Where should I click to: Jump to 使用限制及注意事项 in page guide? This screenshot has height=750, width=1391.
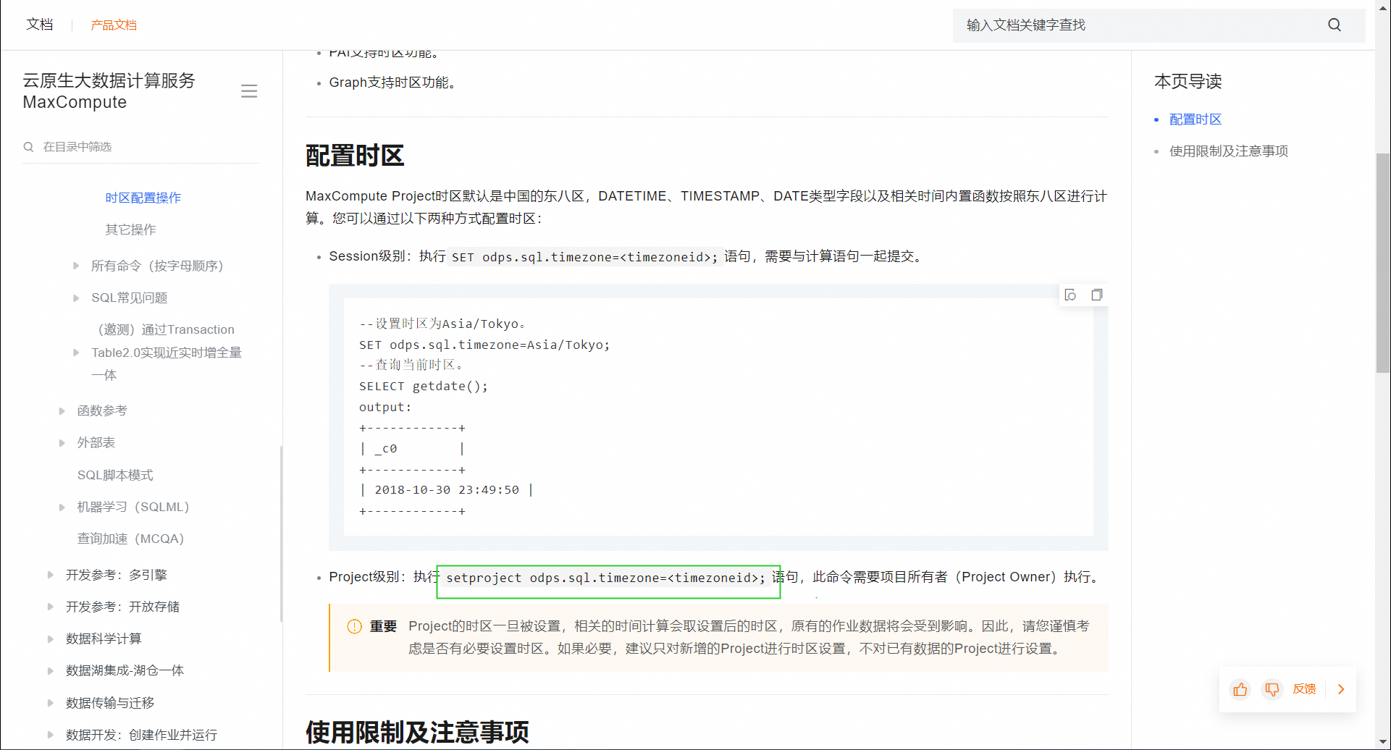point(1229,151)
